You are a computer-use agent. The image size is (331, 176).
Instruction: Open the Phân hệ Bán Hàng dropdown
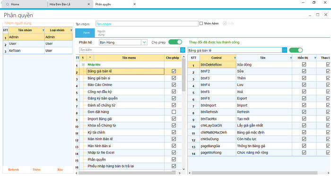click(144, 42)
